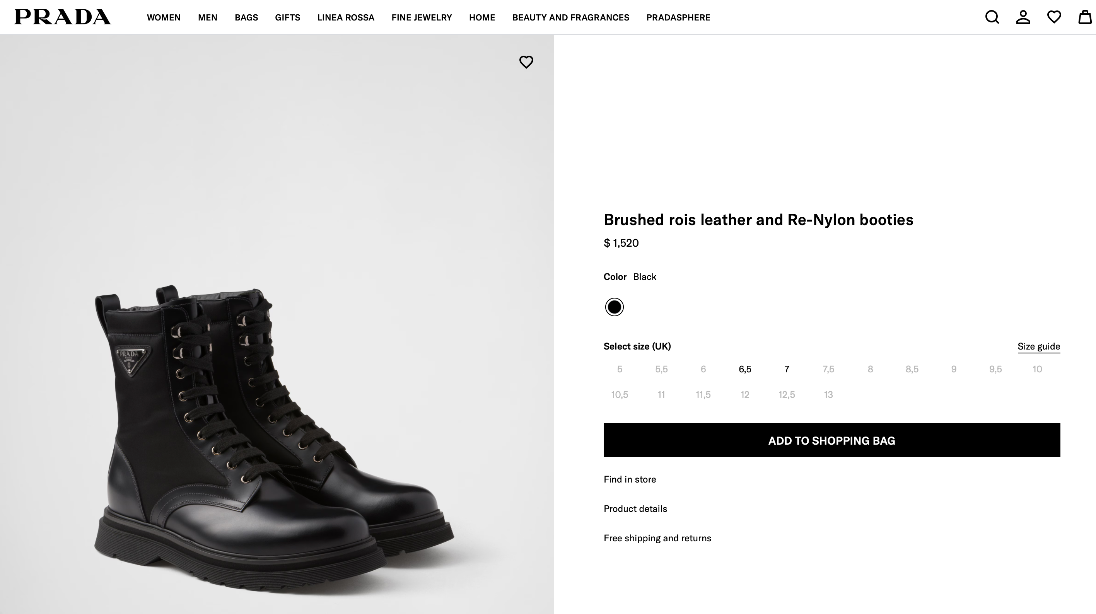Open the BEAUTY AND FRAGRANCES menu
Viewport: 1096px width, 614px height.
pos(570,17)
